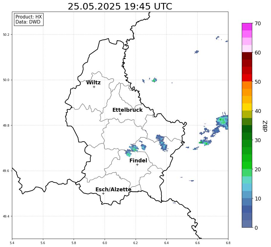Click the title '25.05.2025 19:45 UTC'

pos(120,7)
